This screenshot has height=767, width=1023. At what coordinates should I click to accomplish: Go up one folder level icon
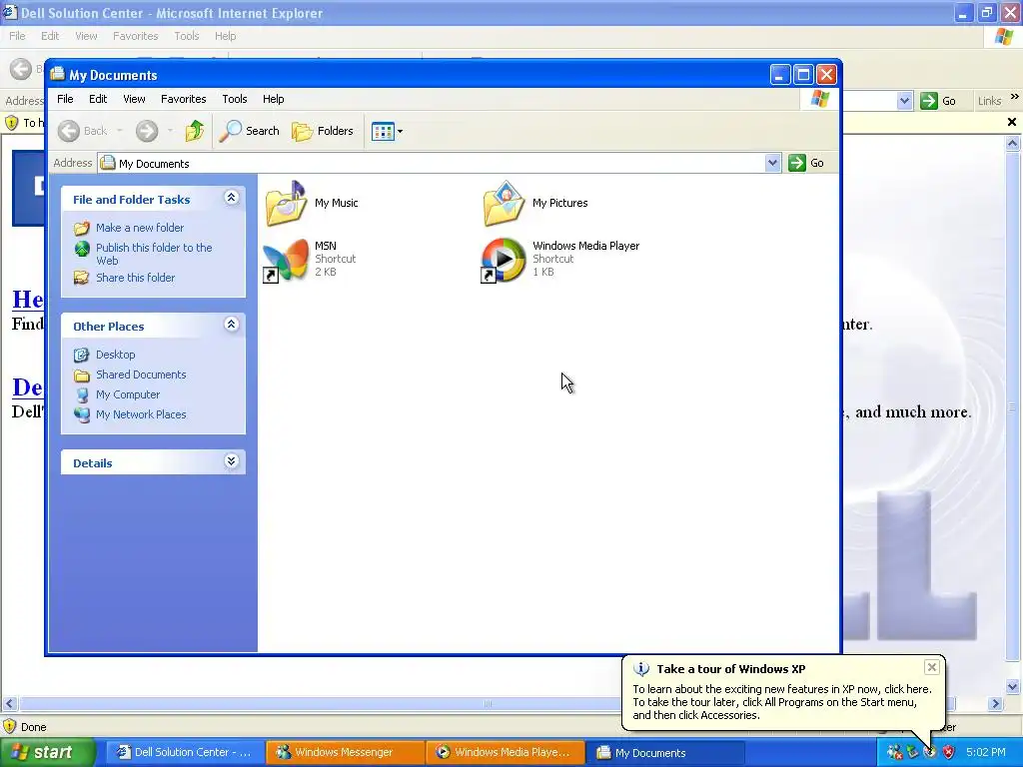pos(195,131)
